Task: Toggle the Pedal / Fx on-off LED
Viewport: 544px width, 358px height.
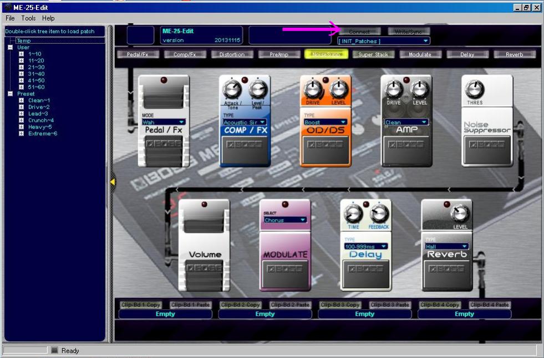Action: [x=164, y=80]
